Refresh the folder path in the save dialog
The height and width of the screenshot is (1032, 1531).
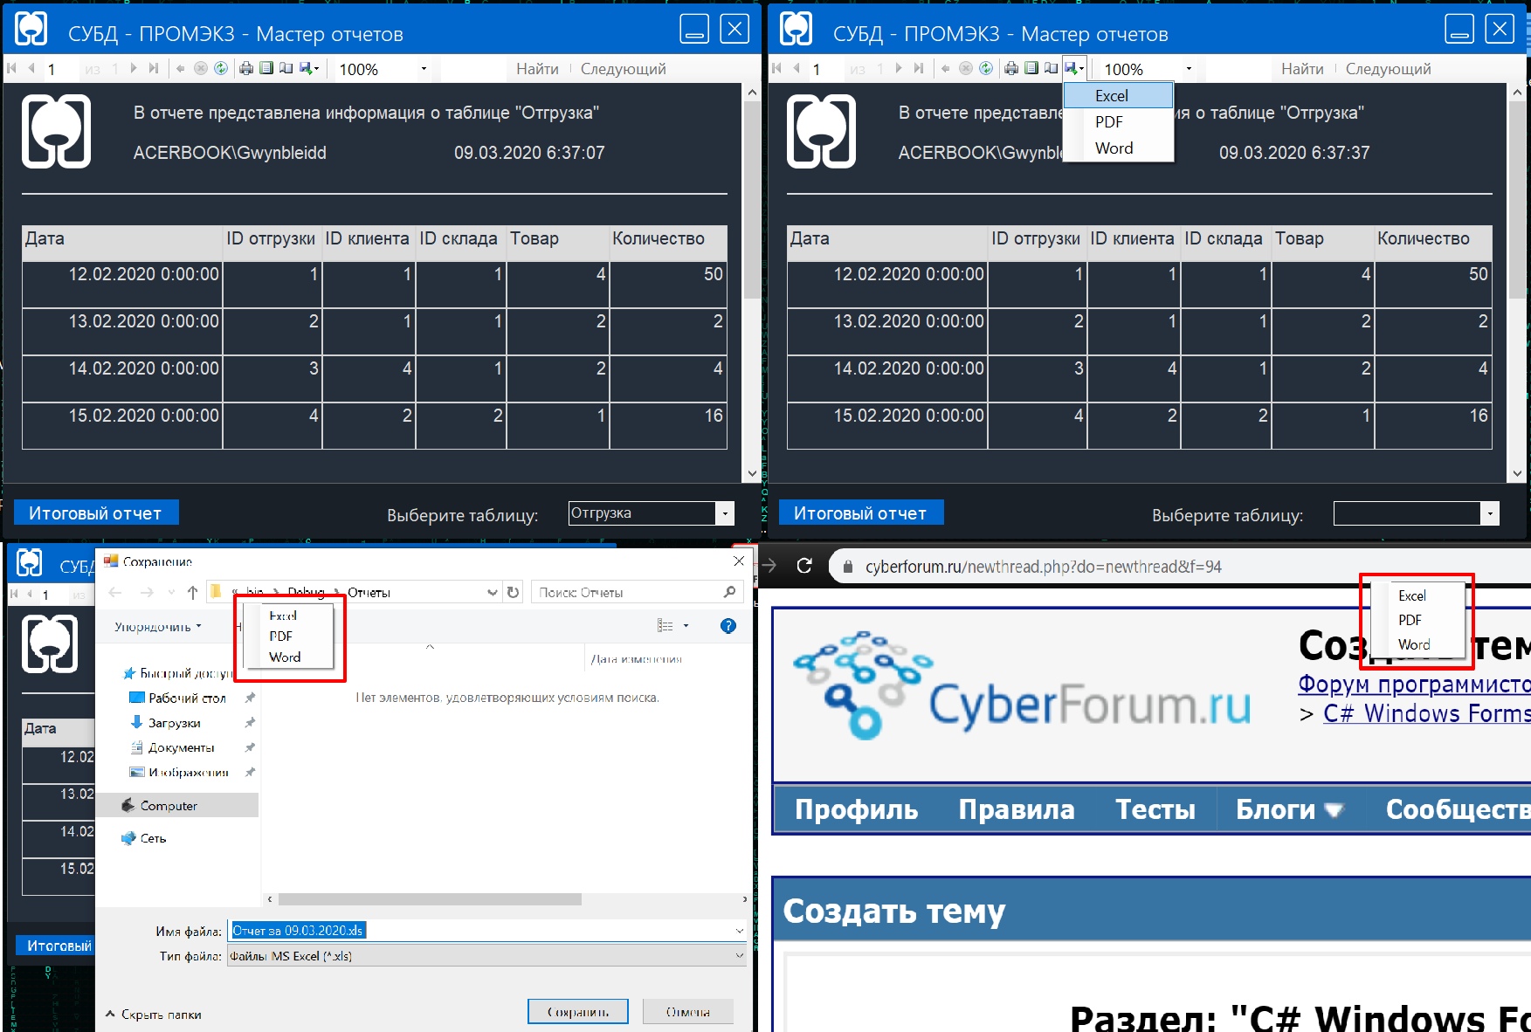click(x=514, y=592)
